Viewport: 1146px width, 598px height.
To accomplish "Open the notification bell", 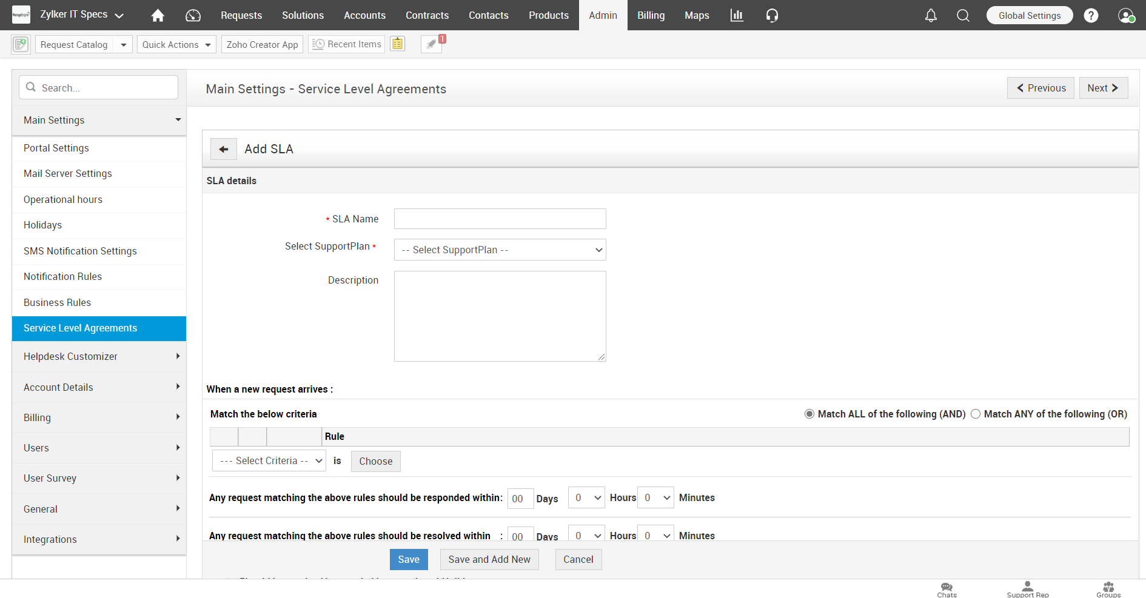I will [931, 16].
